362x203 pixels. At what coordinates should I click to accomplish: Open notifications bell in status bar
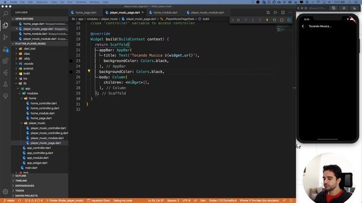click(291, 201)
